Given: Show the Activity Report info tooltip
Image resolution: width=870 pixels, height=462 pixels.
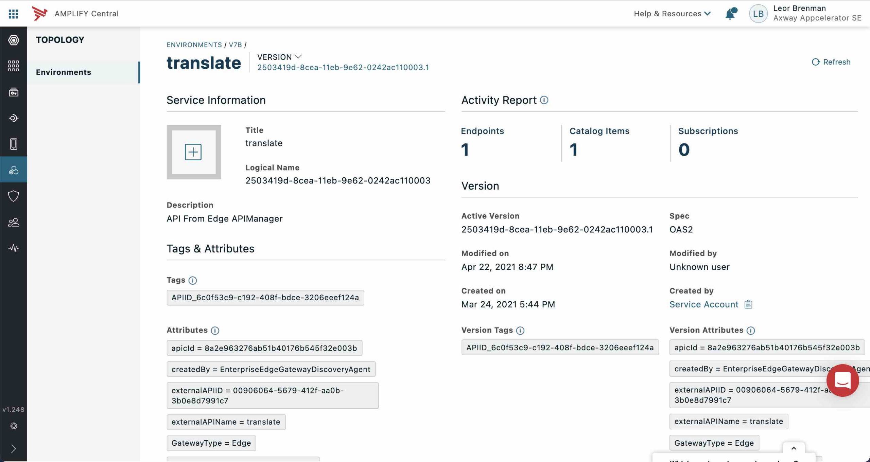Looking at the screenshot, I should click(x=544, y=100).
